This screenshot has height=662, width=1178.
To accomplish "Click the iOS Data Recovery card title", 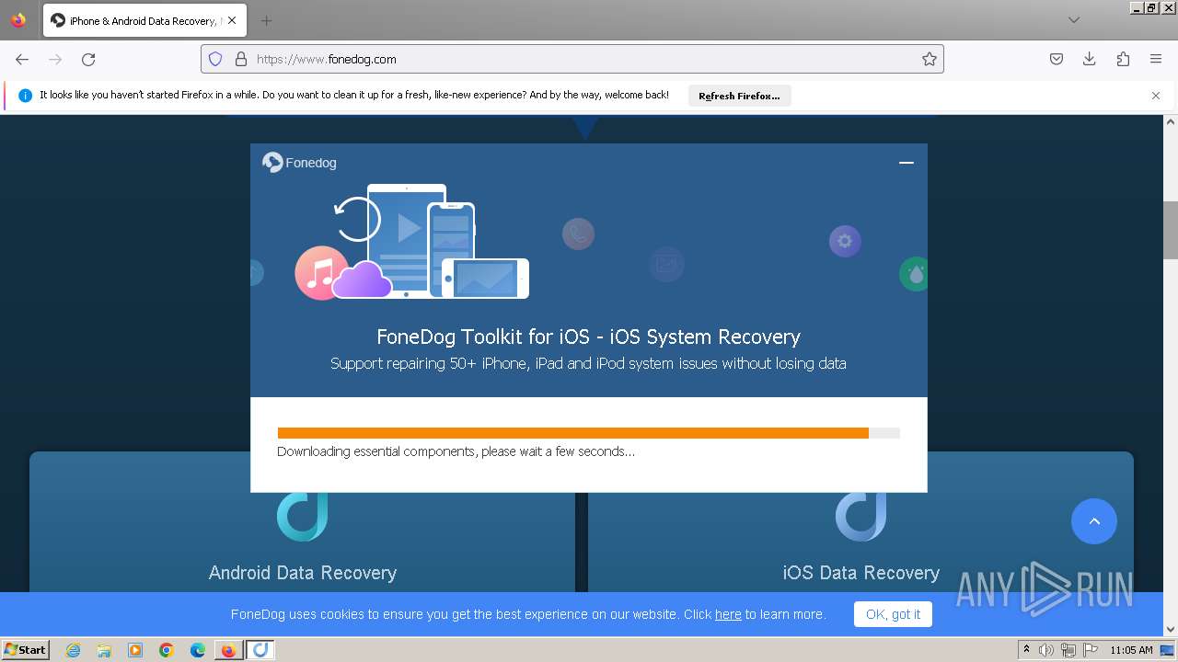I will 861,573.
